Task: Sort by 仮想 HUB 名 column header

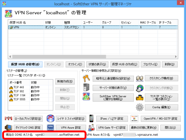Action: pos(26,23)
